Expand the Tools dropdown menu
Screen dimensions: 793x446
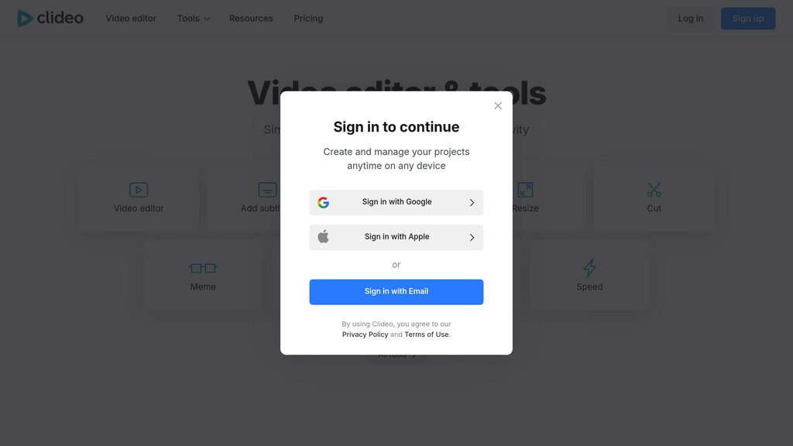click(194, 19)
